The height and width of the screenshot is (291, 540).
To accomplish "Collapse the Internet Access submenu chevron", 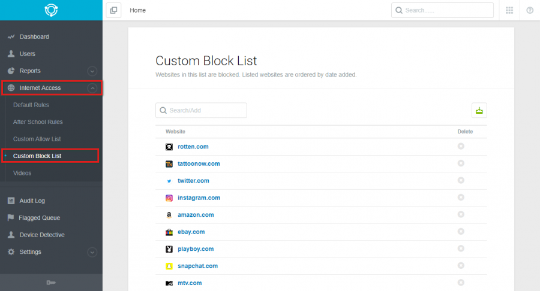I will tap(92, 88).
